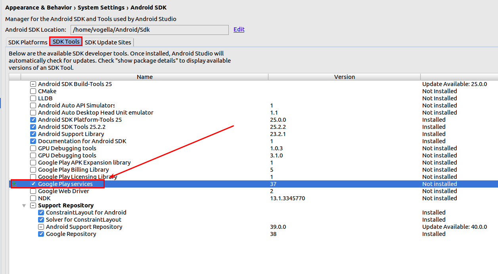Select the SDK Tools tab
The height and width of the screenshot is (274, 498).
click(66, 42)
